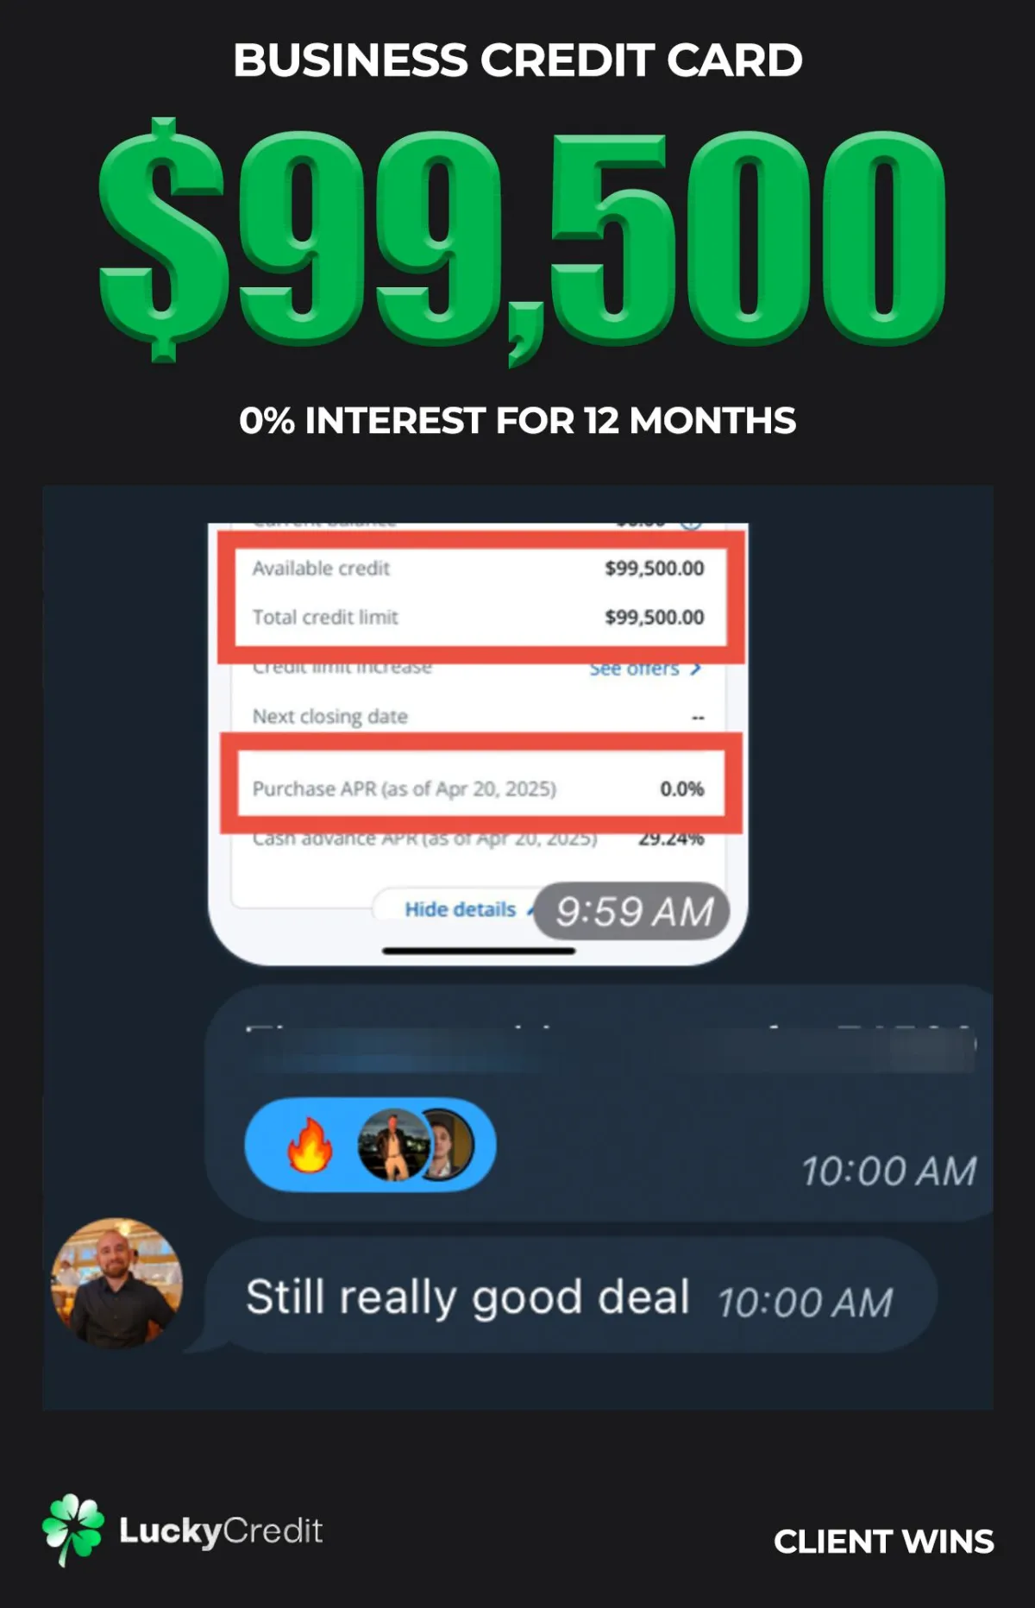Click the 9:59 AM timestamp on image
Screen dimensions: 1035x1608
coord(632,911)
